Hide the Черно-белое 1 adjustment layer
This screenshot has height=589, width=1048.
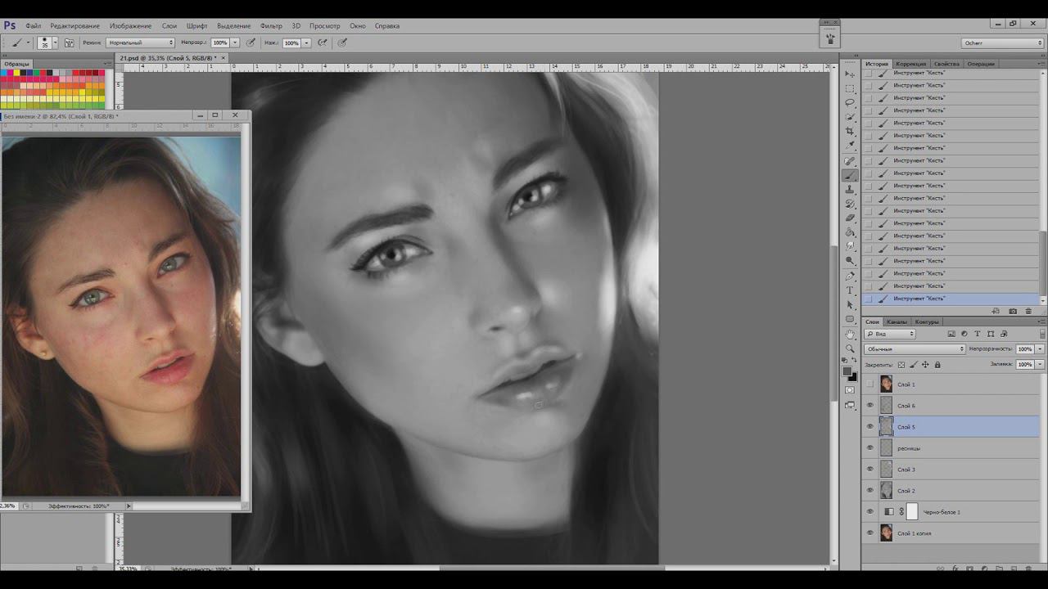pyautogui.click(x=870, y=512)
